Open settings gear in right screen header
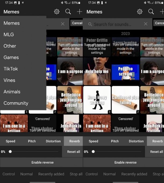This screenshot has height=183, width=164. tap(140, 12)
